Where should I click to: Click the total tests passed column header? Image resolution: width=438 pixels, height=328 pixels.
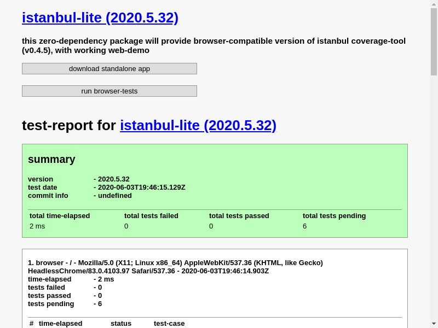(x=239, y=216)
